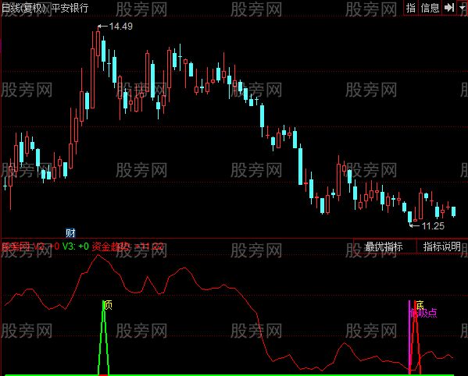Open the 最优指标 tab
This screenshot has height=376, width=468.
384,247
